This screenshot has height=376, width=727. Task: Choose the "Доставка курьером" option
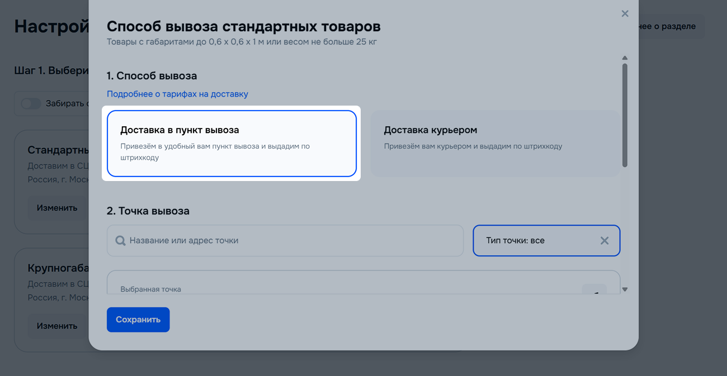[494, 144]
